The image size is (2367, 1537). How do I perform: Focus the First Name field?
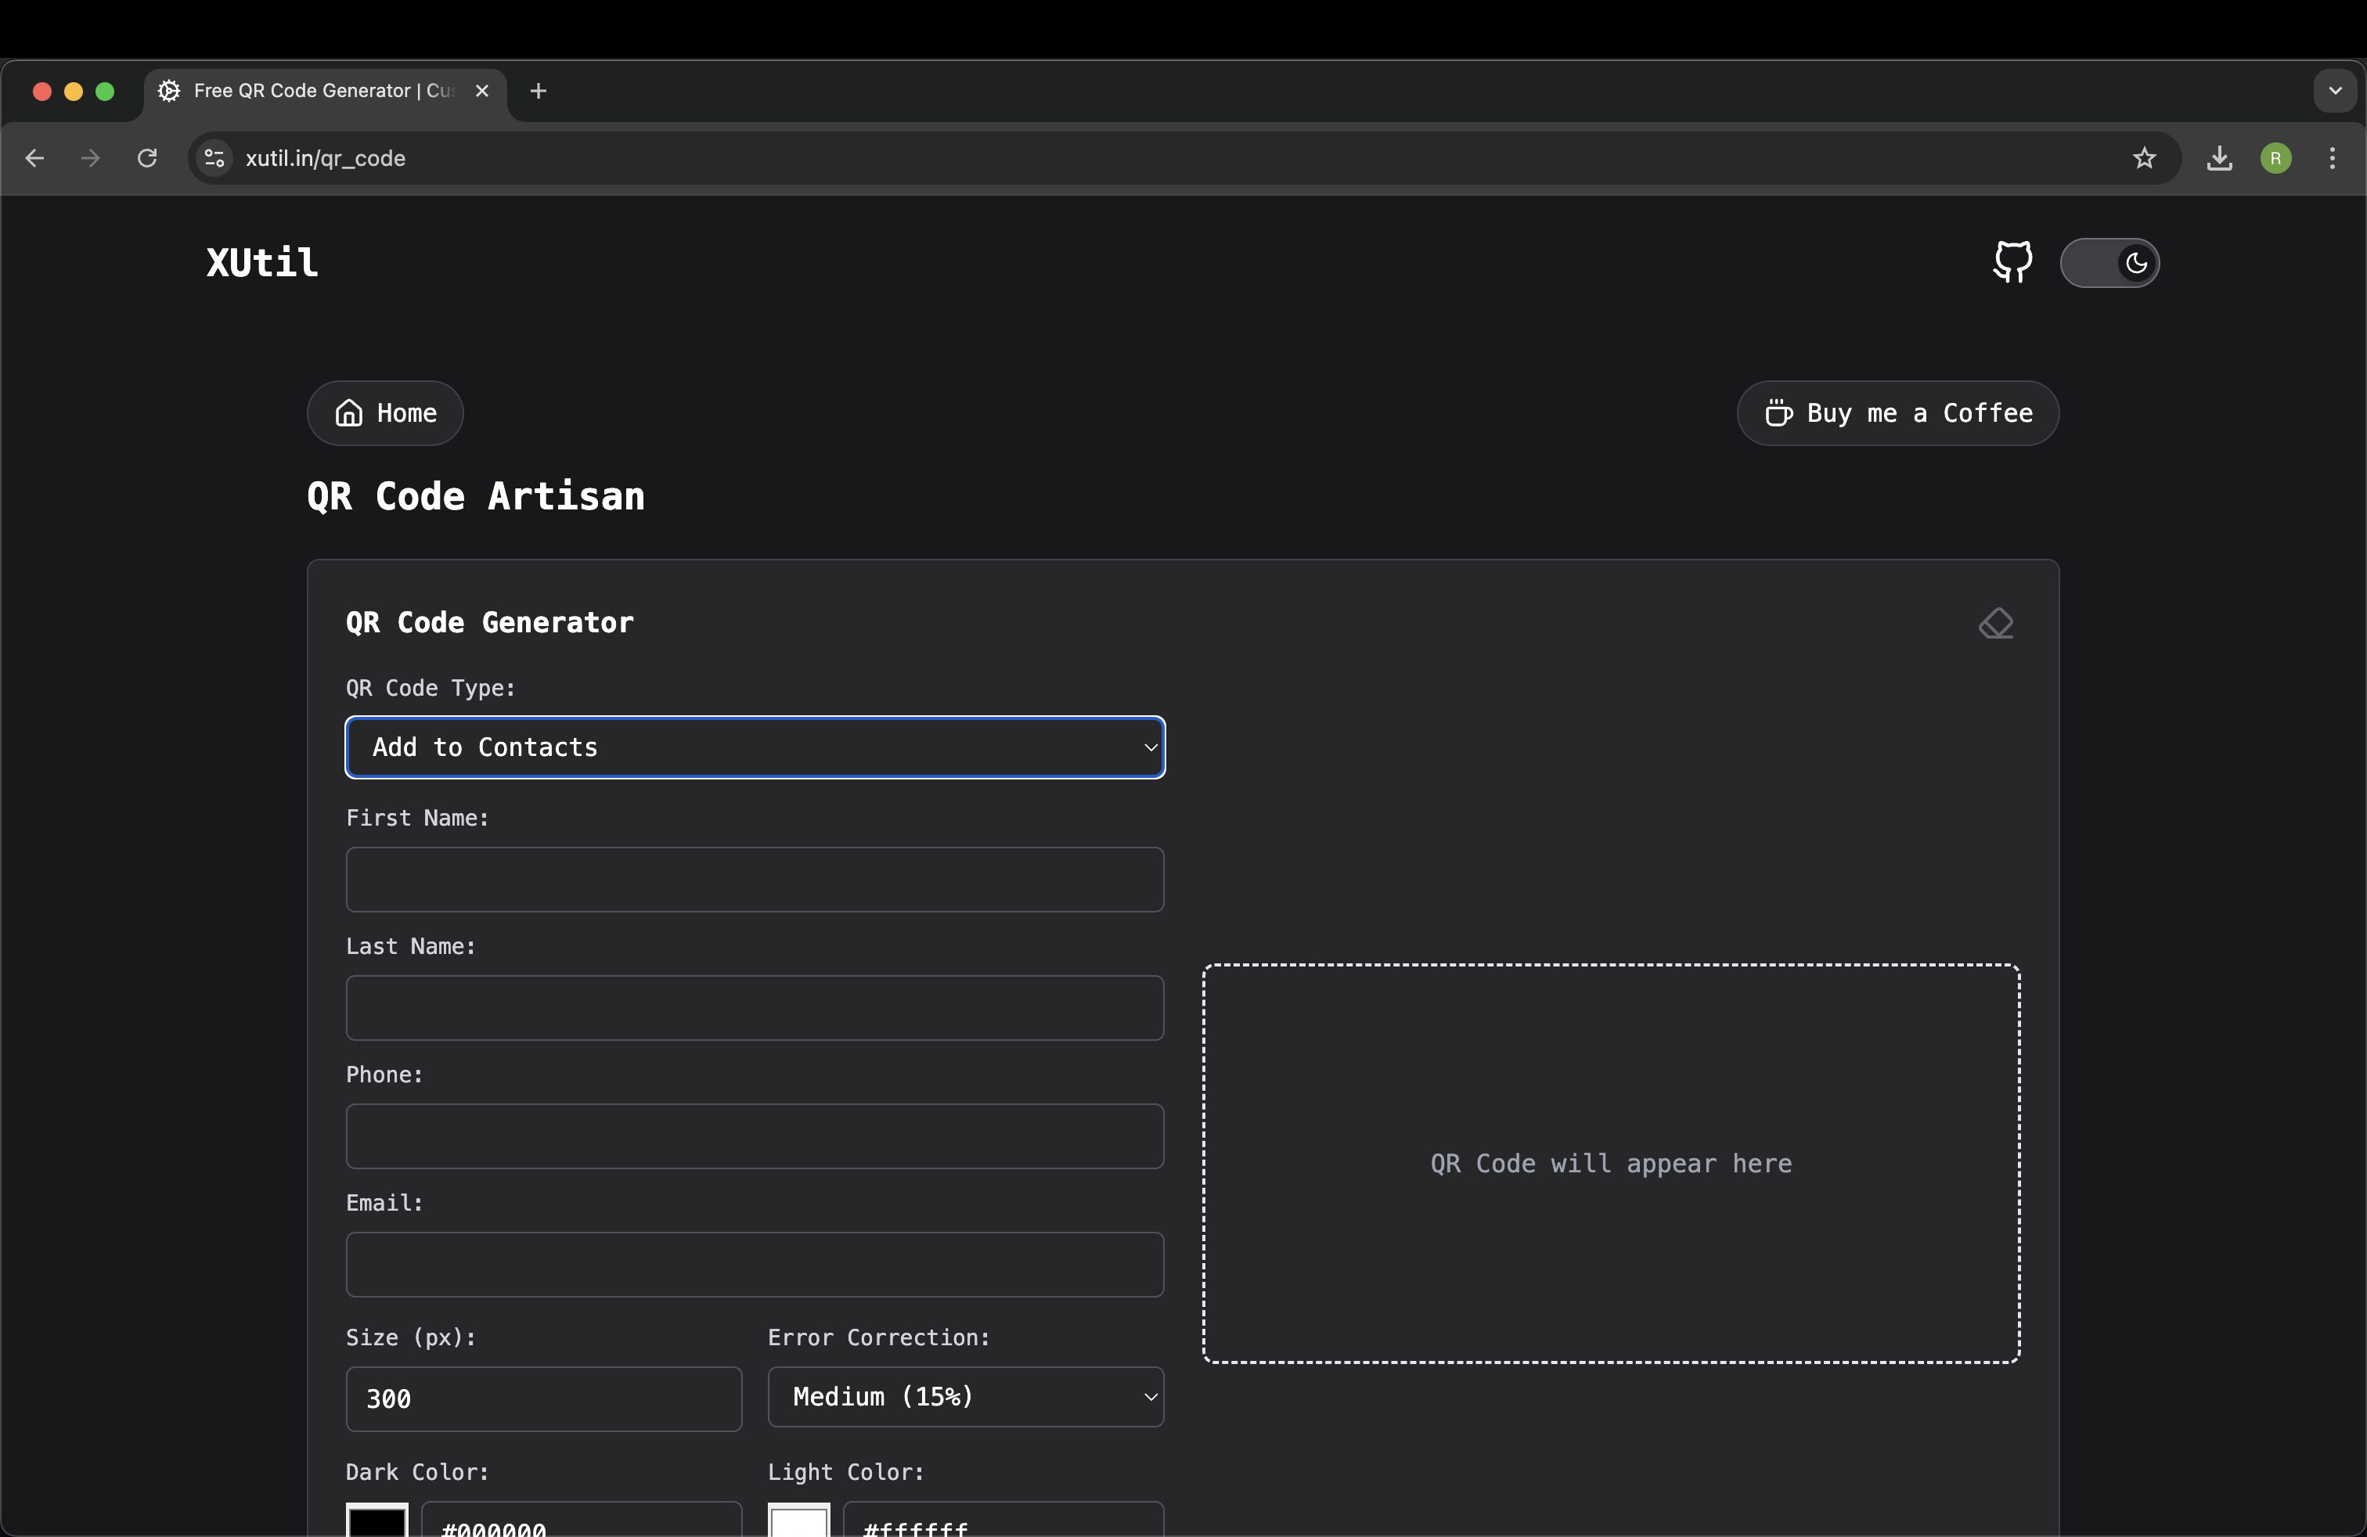(x=755, y=880)
